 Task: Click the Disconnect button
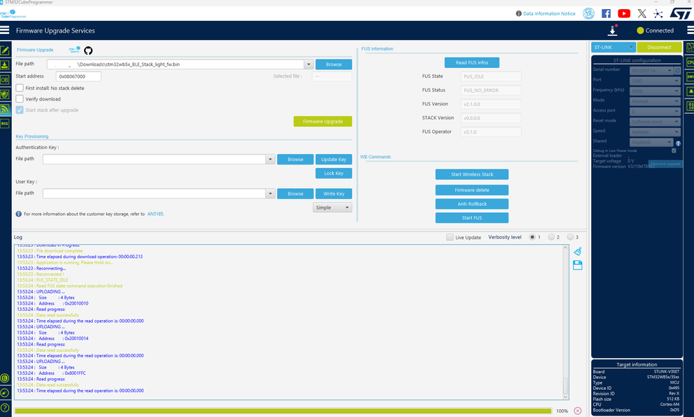[659, 47]
